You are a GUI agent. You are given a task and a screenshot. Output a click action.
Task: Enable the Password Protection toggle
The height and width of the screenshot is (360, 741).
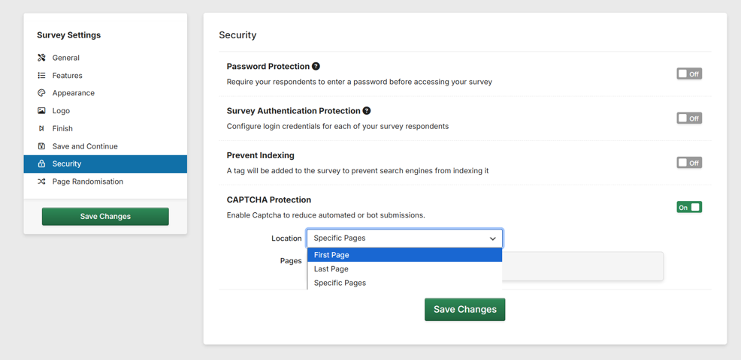coord(688,73)
